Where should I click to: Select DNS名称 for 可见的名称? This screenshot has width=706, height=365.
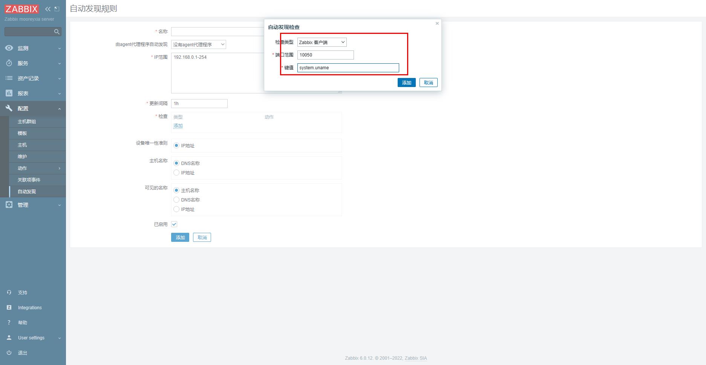[x=176, y=200]
